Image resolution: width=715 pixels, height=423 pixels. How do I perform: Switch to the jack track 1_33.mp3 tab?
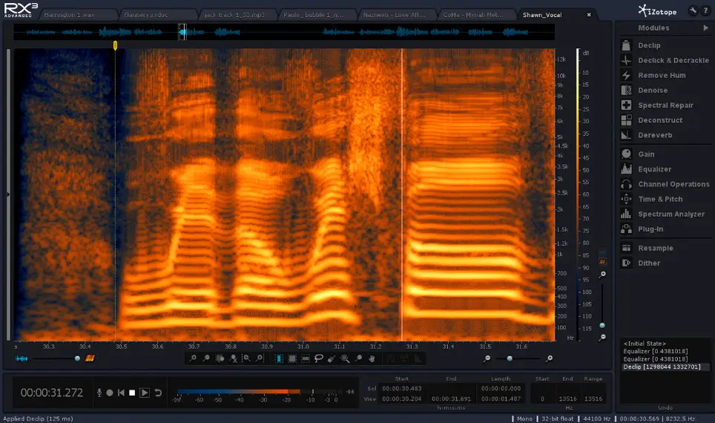click(235, 15)
